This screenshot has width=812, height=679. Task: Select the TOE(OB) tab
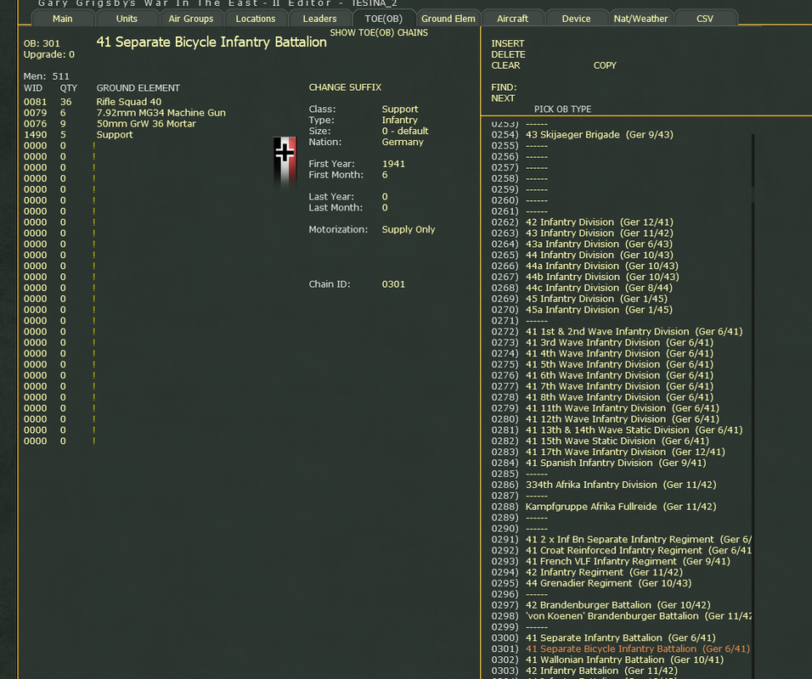point(384,19)
